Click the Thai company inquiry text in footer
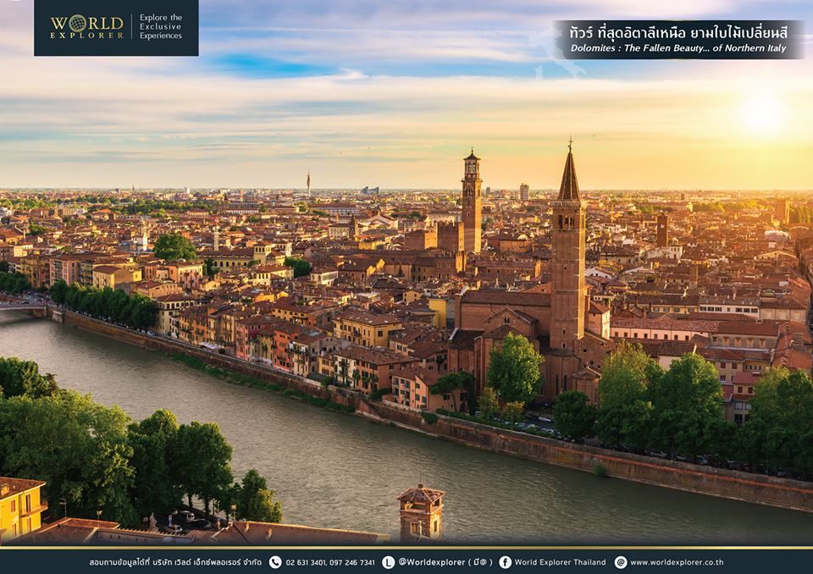 tap(175, 562)
